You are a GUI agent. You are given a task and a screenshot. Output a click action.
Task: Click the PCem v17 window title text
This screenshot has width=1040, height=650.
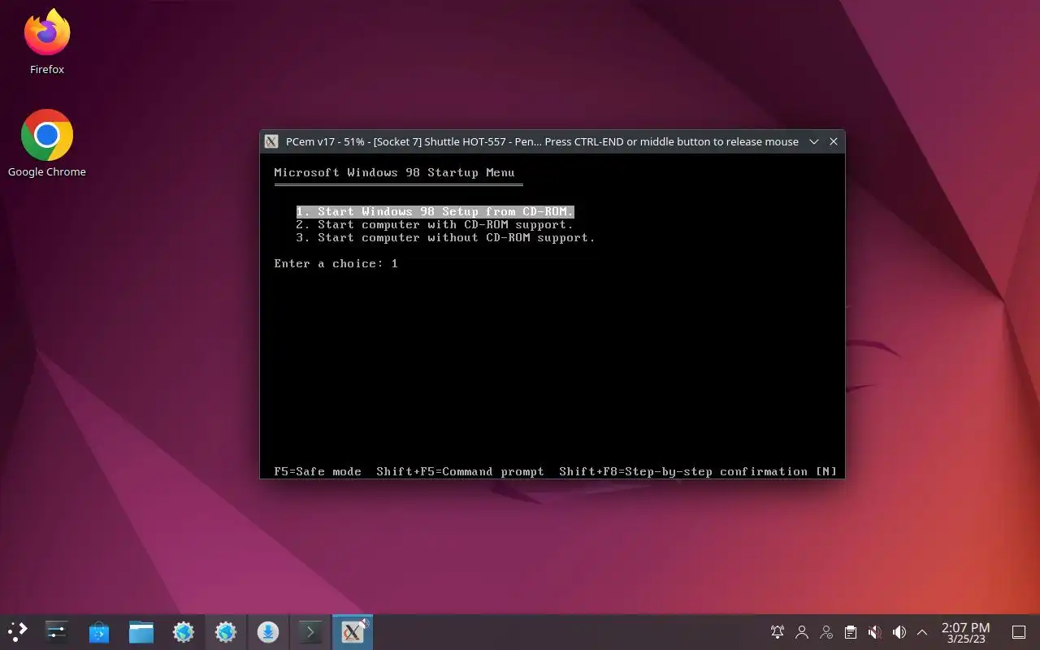(x=542, y=141)
